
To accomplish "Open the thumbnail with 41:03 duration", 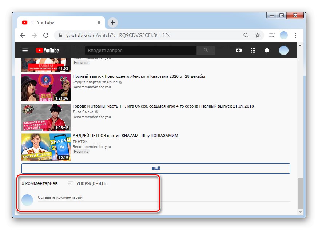I will pos(46,65).
